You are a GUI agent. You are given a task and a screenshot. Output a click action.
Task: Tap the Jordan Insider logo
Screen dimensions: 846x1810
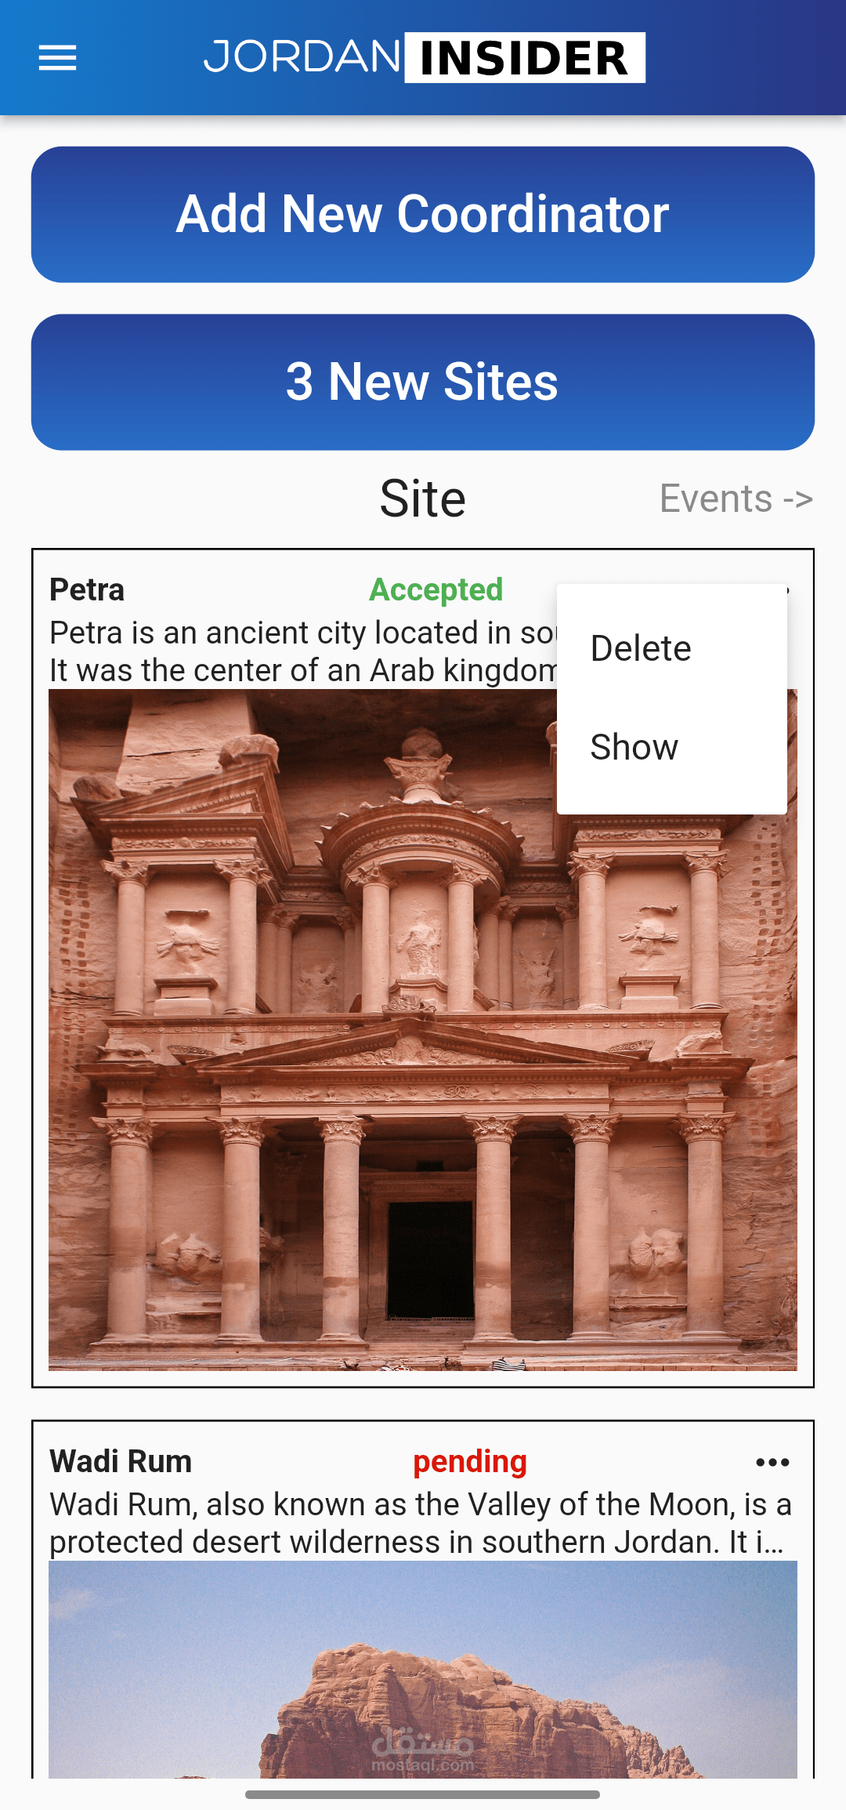point(424,57)
